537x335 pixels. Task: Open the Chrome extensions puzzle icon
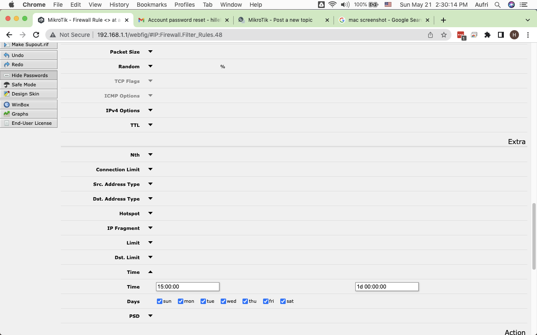click(x=487, y=35)
